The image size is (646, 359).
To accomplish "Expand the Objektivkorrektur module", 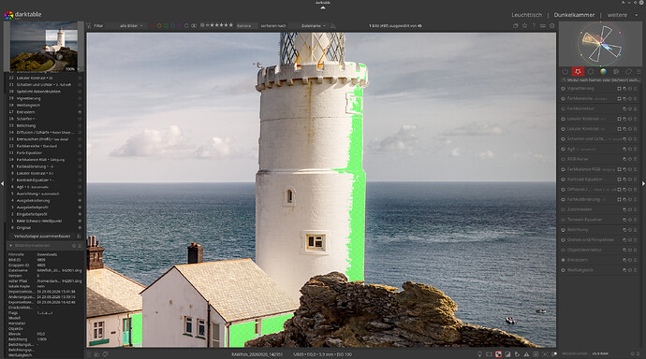I will click(584, 250).
